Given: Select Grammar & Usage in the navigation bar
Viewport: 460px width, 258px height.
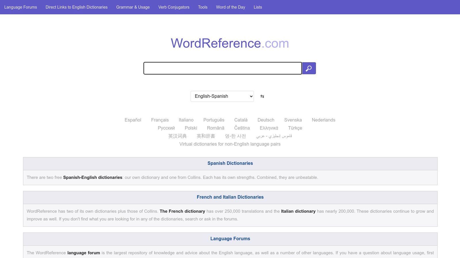Looking at the screenshot, I should click(133, 7).
